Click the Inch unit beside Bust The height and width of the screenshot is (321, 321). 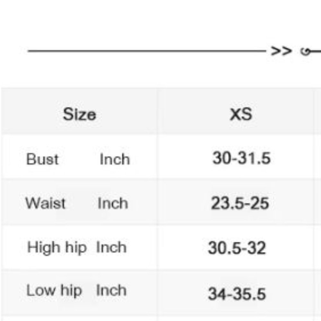pyautogui.click(x=115, y=159)
